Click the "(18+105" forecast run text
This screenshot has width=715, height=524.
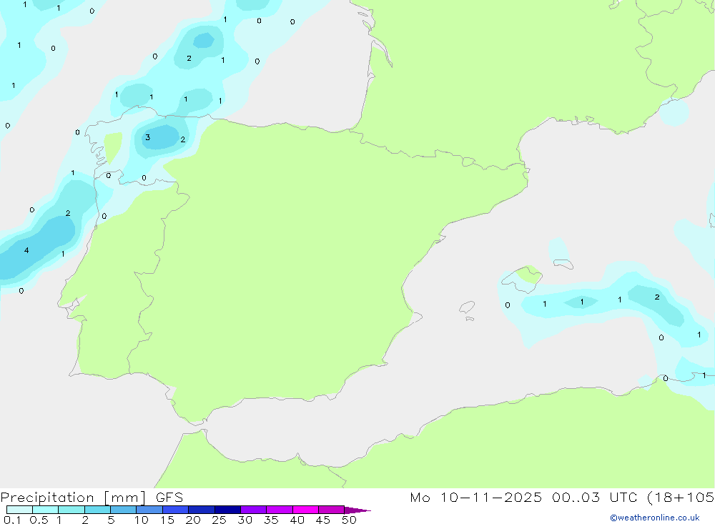(681, 498)
